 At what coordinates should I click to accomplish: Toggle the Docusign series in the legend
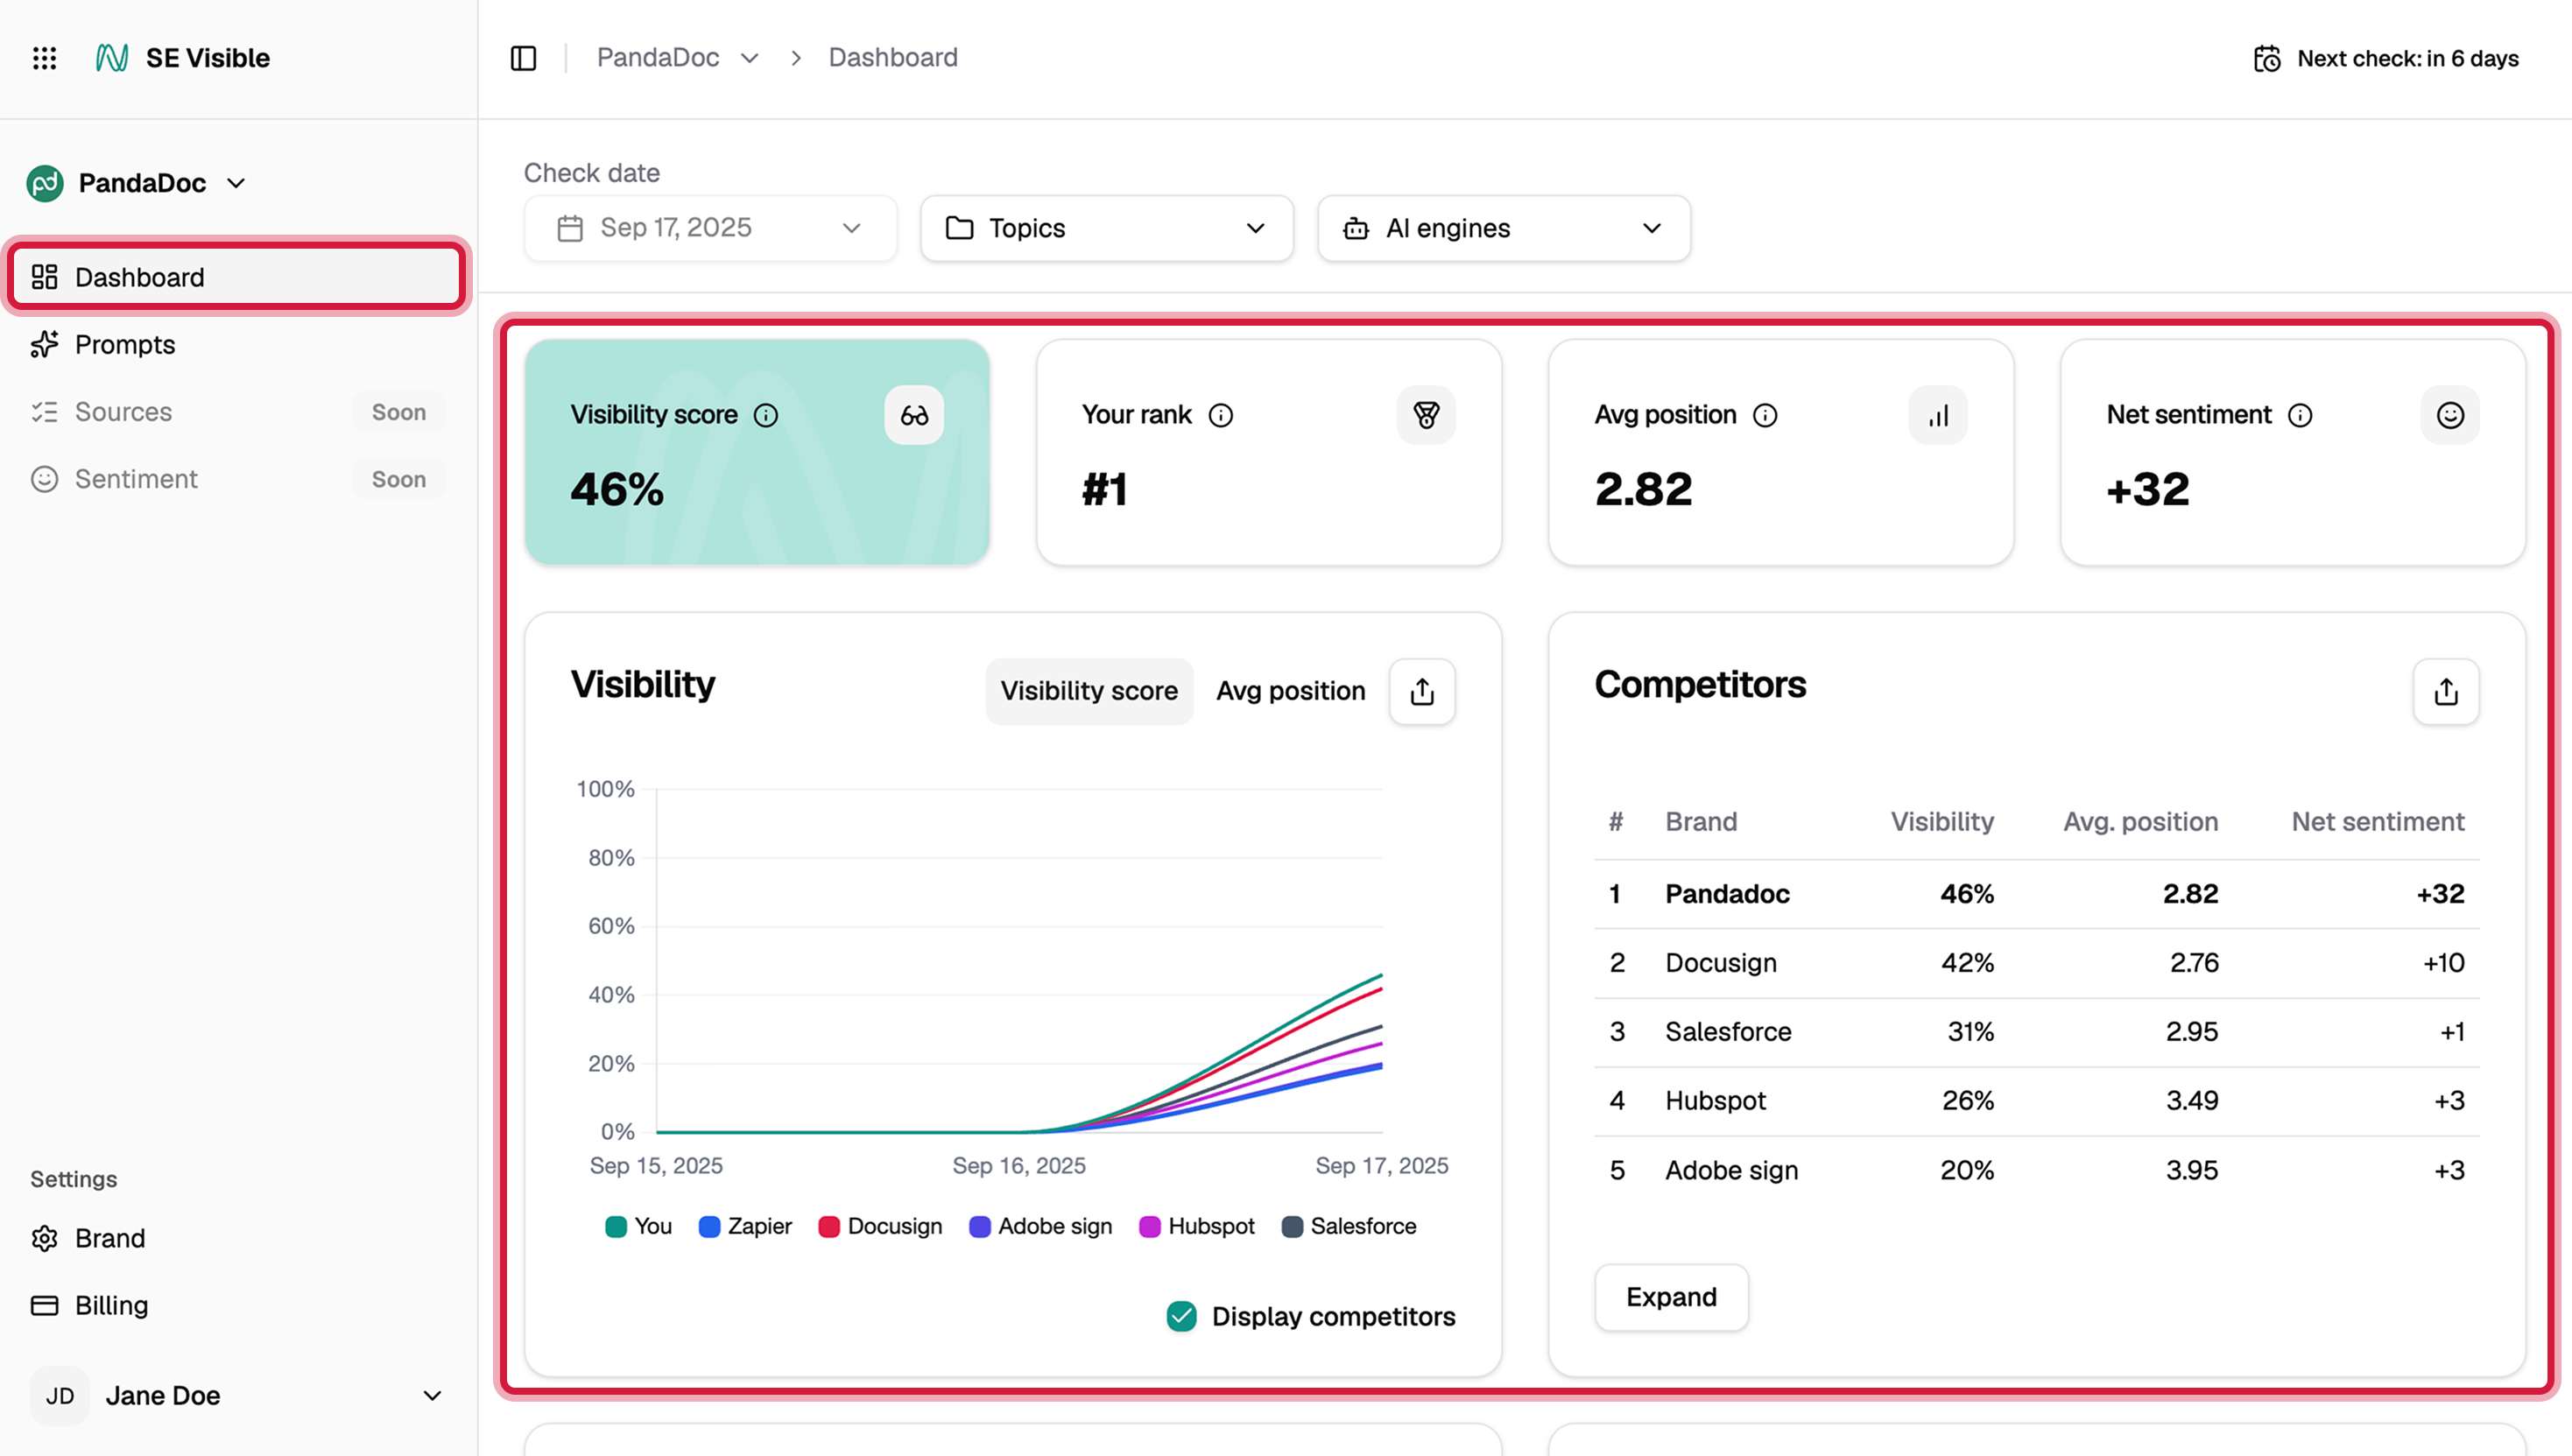pyautogui.click(x=880, y=1226)
